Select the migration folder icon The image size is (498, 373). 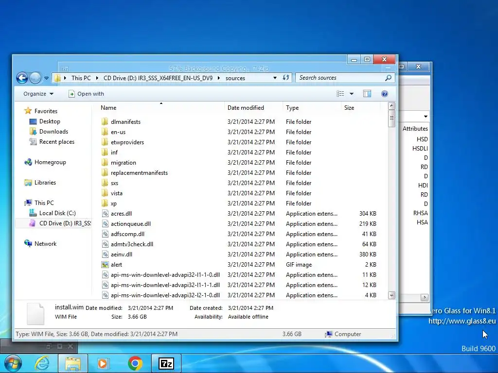[x=105, y=162]
